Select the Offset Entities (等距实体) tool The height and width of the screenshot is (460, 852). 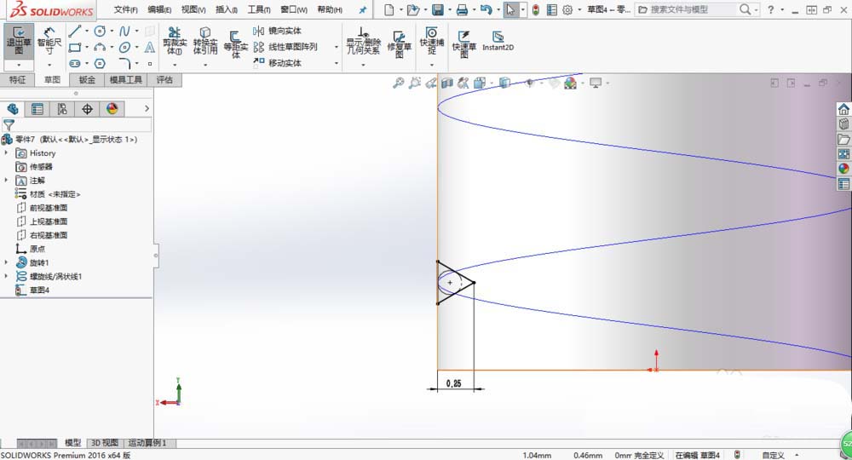click(236, 42)
